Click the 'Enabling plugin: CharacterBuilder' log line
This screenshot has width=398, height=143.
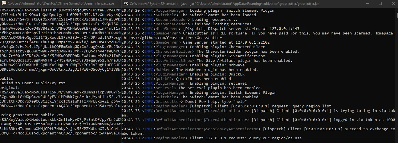[227, 47]
